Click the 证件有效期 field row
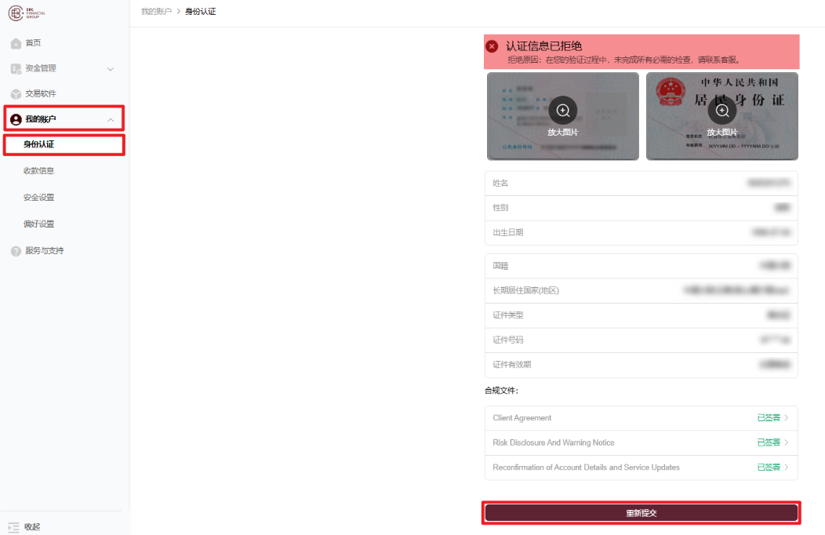The width and height of the screenshot is (825, 535). pyautogui.click(x=641, y=365)
